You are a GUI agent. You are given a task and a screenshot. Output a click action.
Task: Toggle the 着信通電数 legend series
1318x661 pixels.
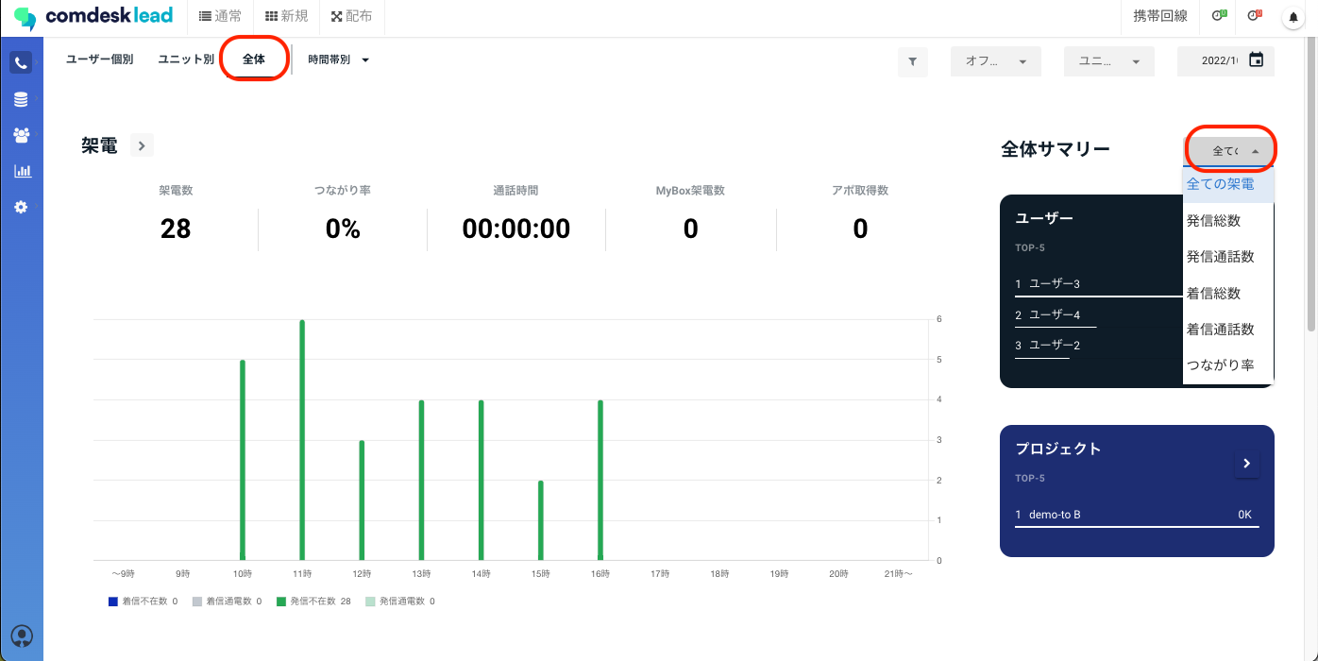227,602
